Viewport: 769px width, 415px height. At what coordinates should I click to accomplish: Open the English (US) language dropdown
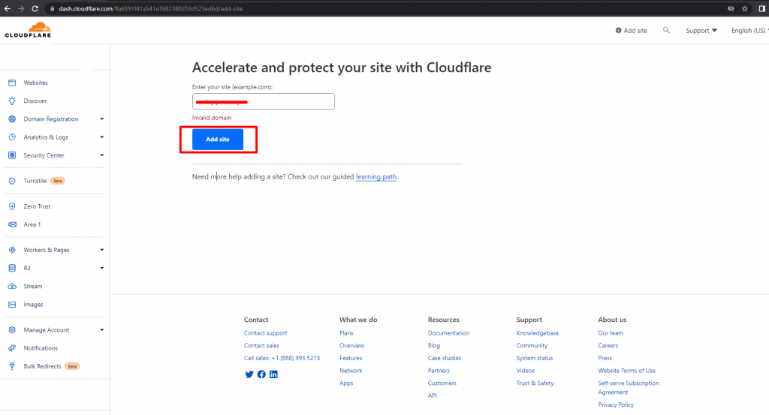(749, 31)
